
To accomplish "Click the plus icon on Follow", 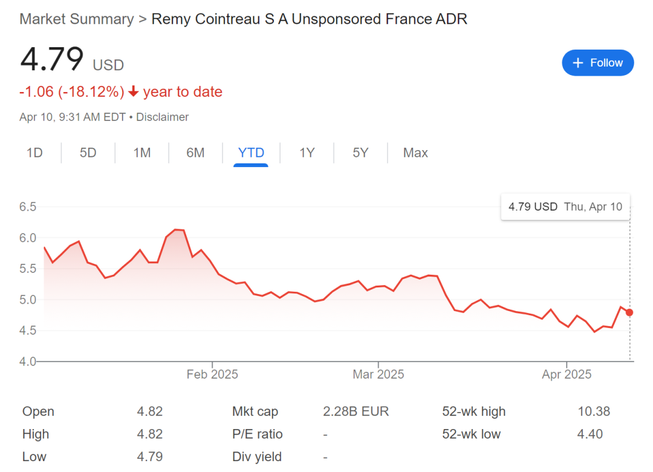I will click(578, 63).
